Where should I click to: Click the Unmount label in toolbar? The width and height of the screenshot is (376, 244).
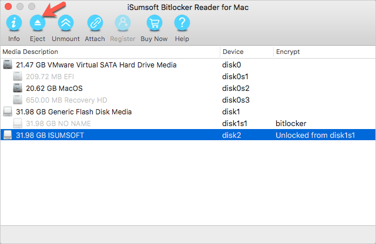click(x=66, y=39)
